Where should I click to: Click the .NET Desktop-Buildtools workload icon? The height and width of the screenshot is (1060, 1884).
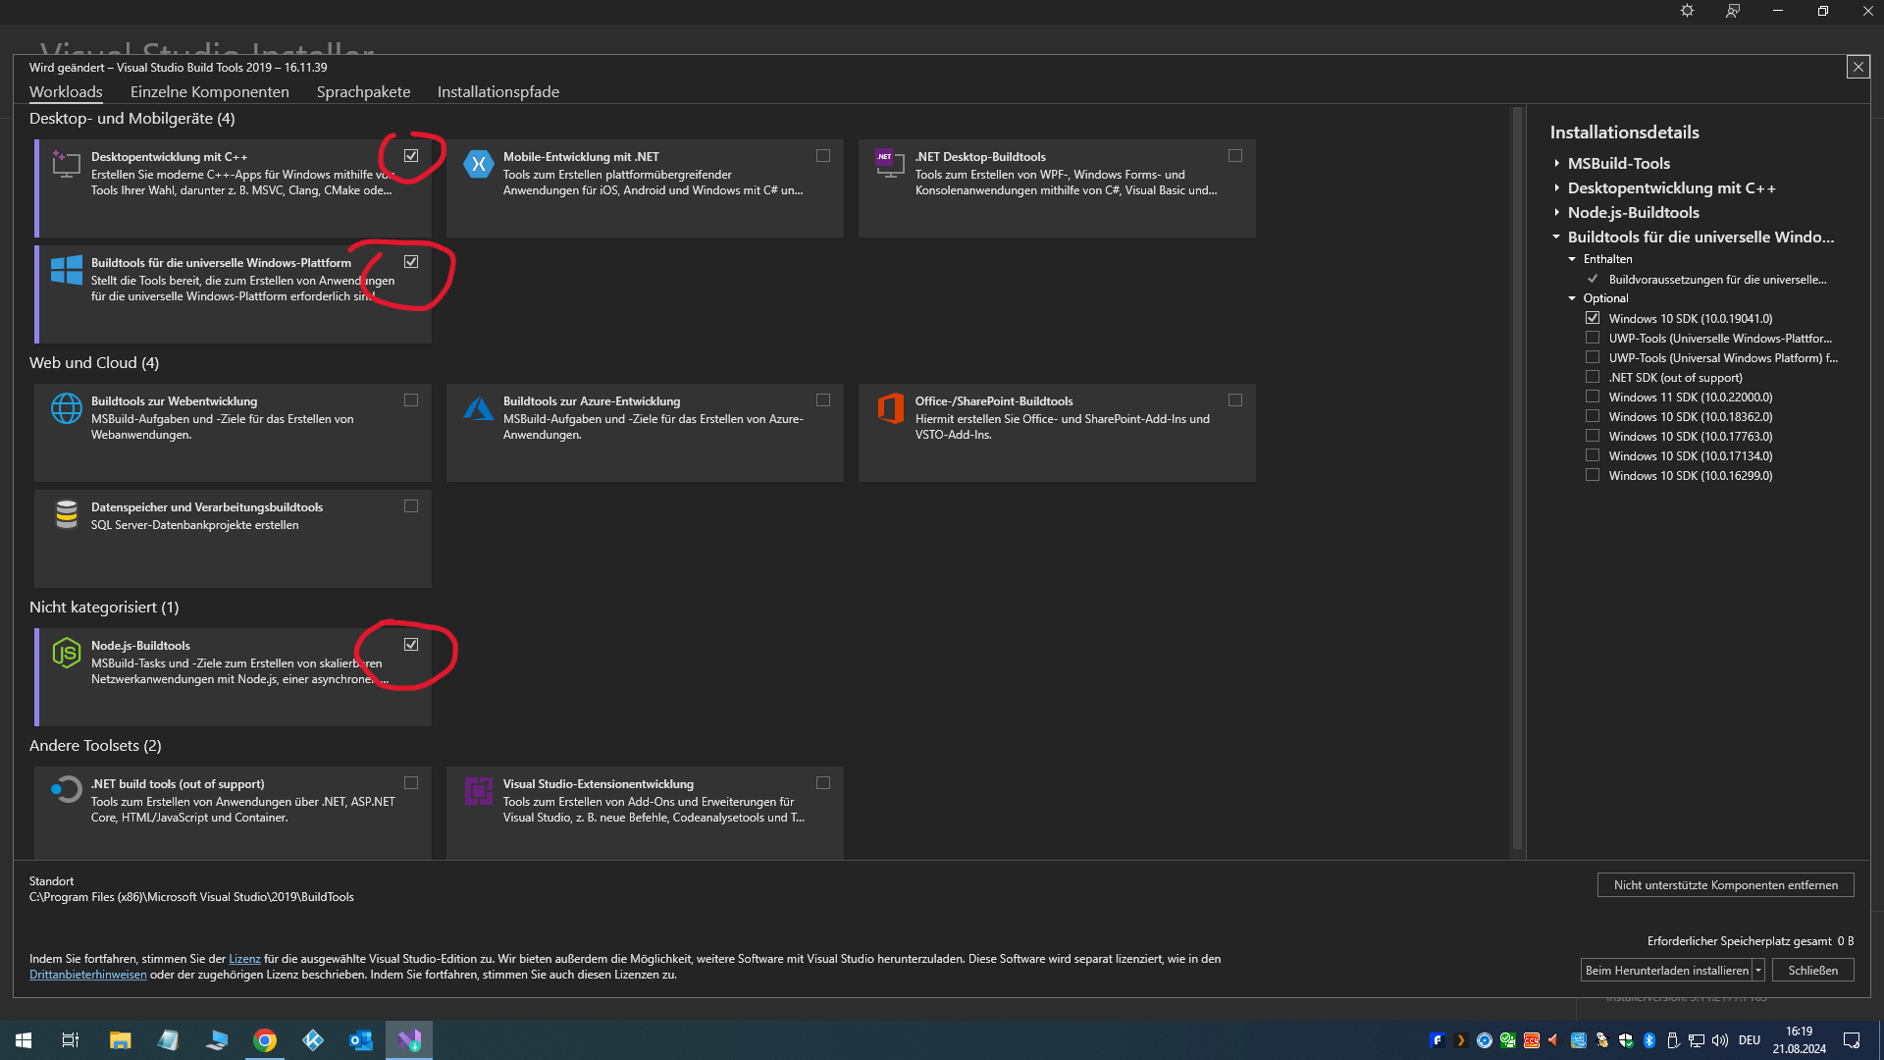pyautogui.click(x=890, y=164)
